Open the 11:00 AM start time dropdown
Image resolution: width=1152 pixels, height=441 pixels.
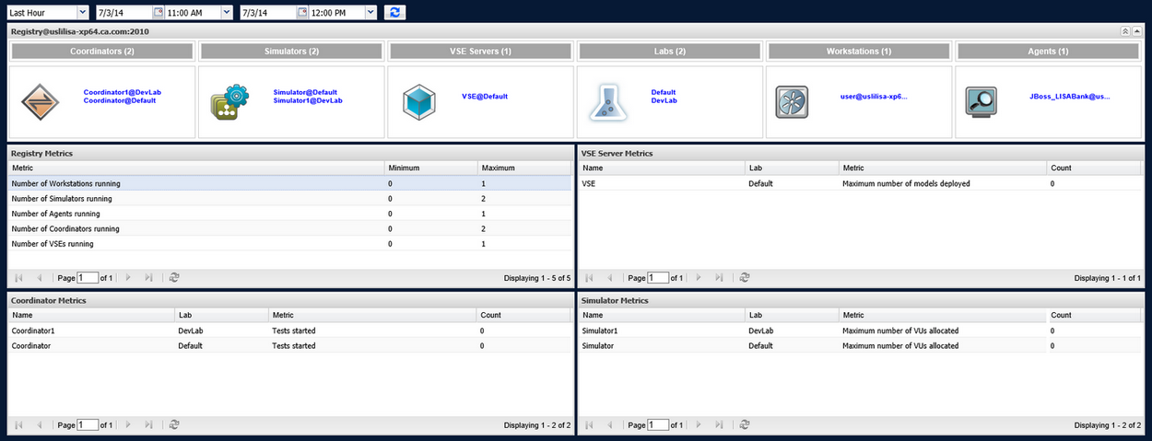point(227,13)
